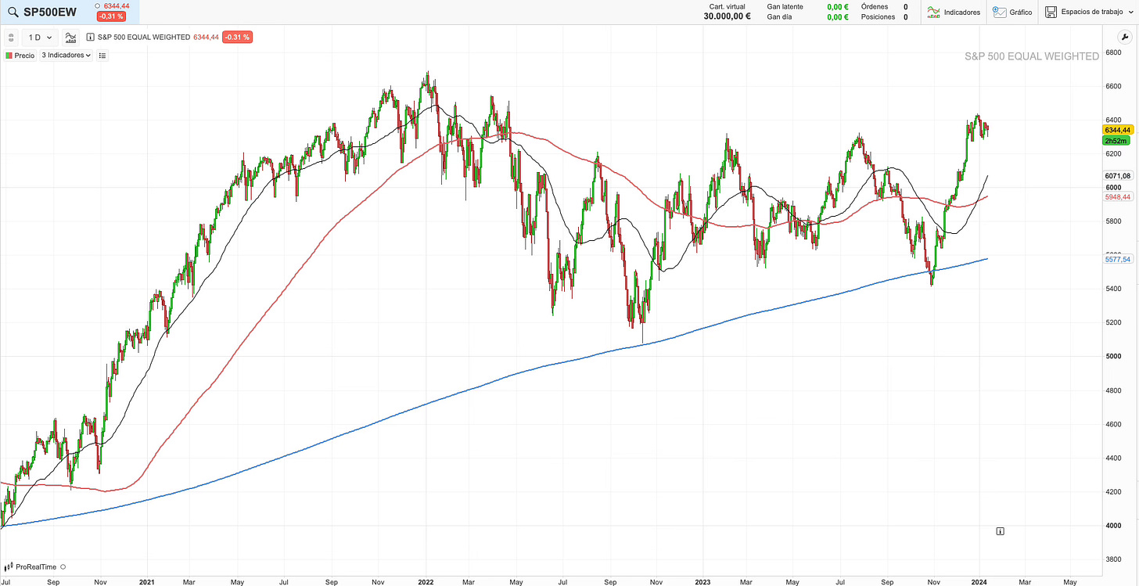
Task: Open the 1 D timeframe dropdown
Action: pyautogui.click(x=40, y=37)
